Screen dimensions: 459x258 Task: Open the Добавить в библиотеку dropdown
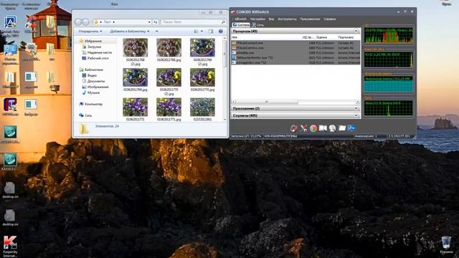[130, 32]
